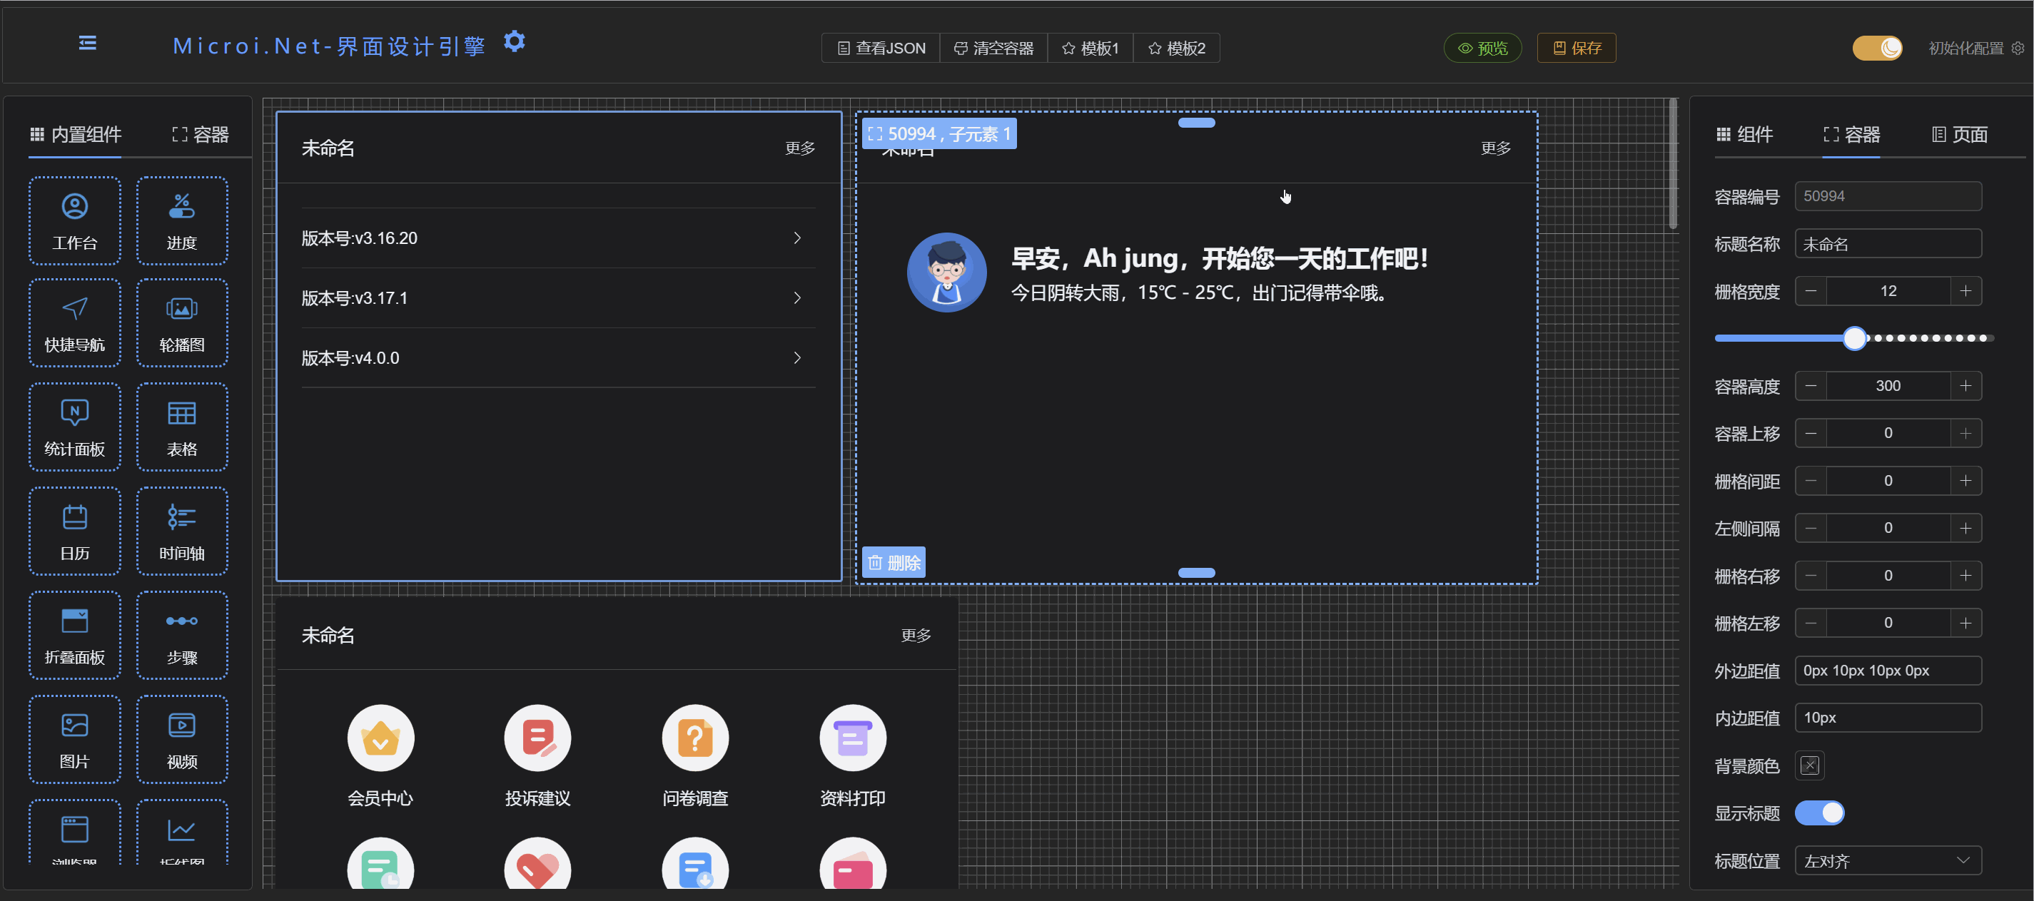Choose the 快捷导航 component
The height and width of the screenshot is (901, 2034).
point(74,322)
